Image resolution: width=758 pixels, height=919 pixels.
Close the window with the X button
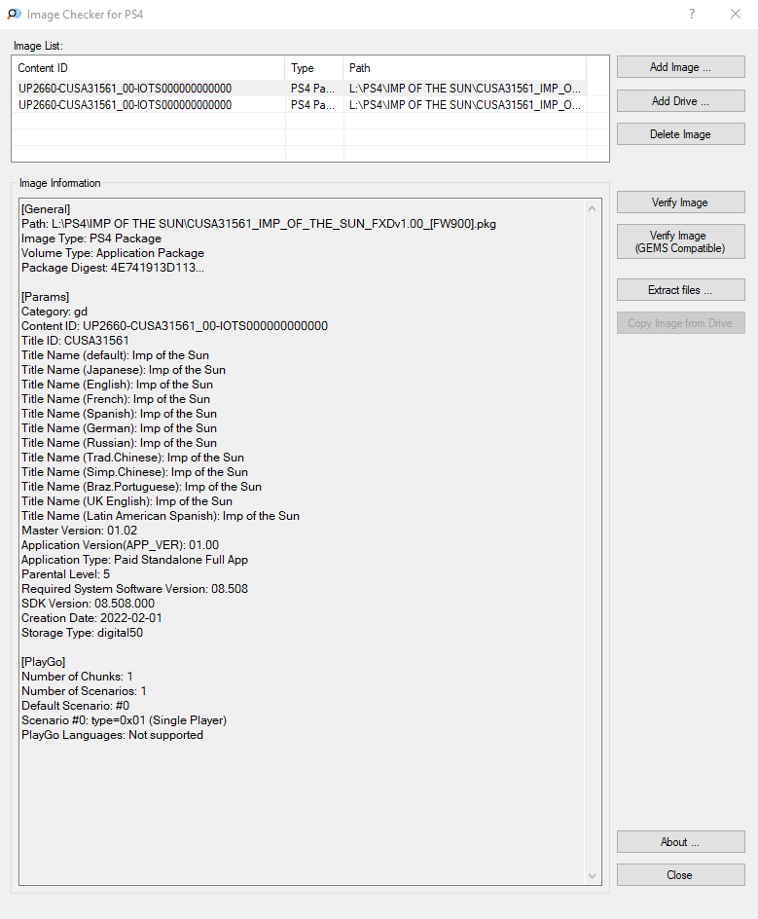tap(736, 14)
